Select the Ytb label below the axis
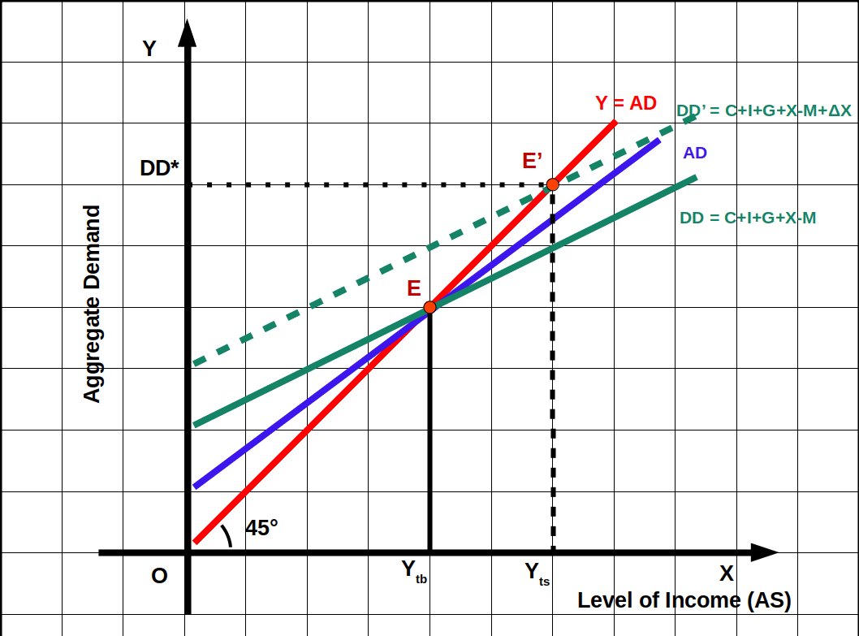859x636 pixels. (x=414, y=572)
